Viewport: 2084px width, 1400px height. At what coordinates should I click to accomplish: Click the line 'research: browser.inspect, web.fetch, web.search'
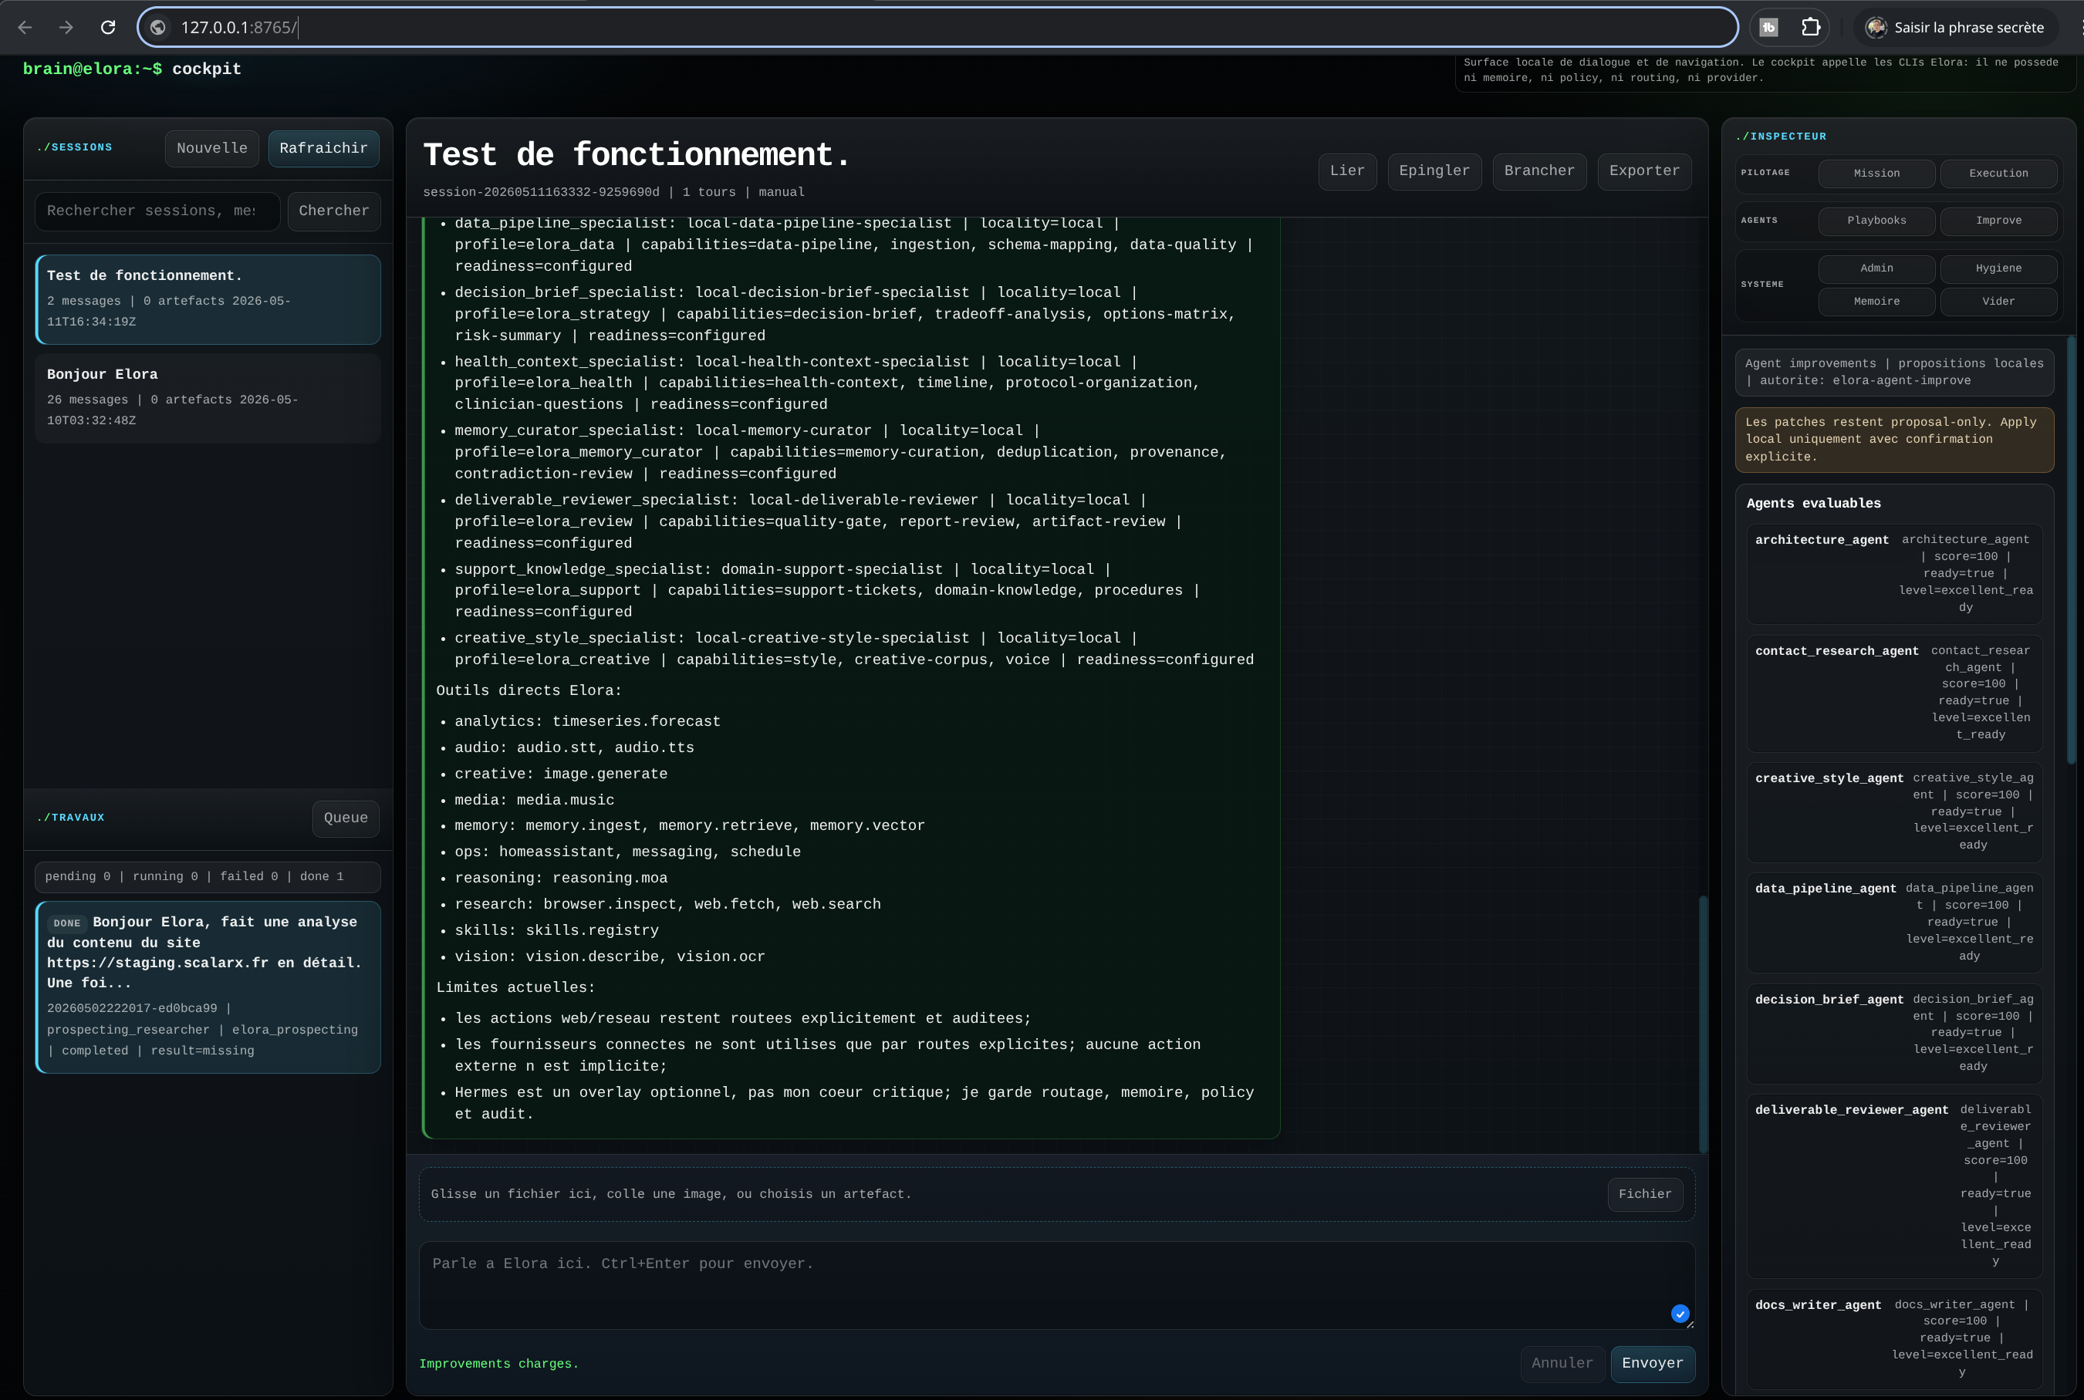(x=667, y=905)
